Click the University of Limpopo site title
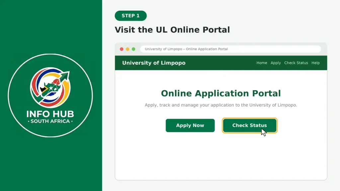Screen dimensions: 340x191 click(x=154, y=63)
